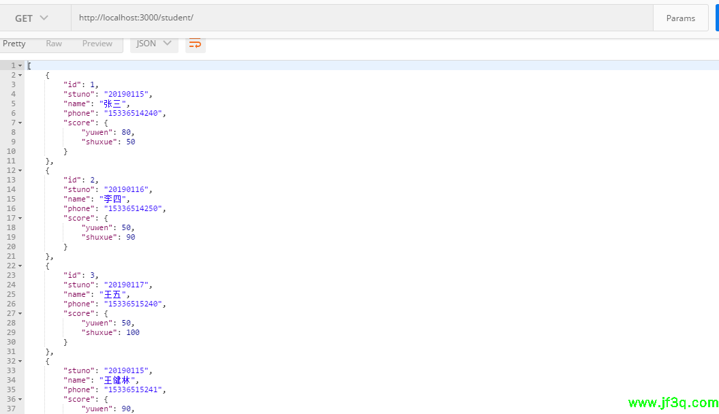
Task: Toggle line wrap icon in response toolbar
Action: [195, 44]
